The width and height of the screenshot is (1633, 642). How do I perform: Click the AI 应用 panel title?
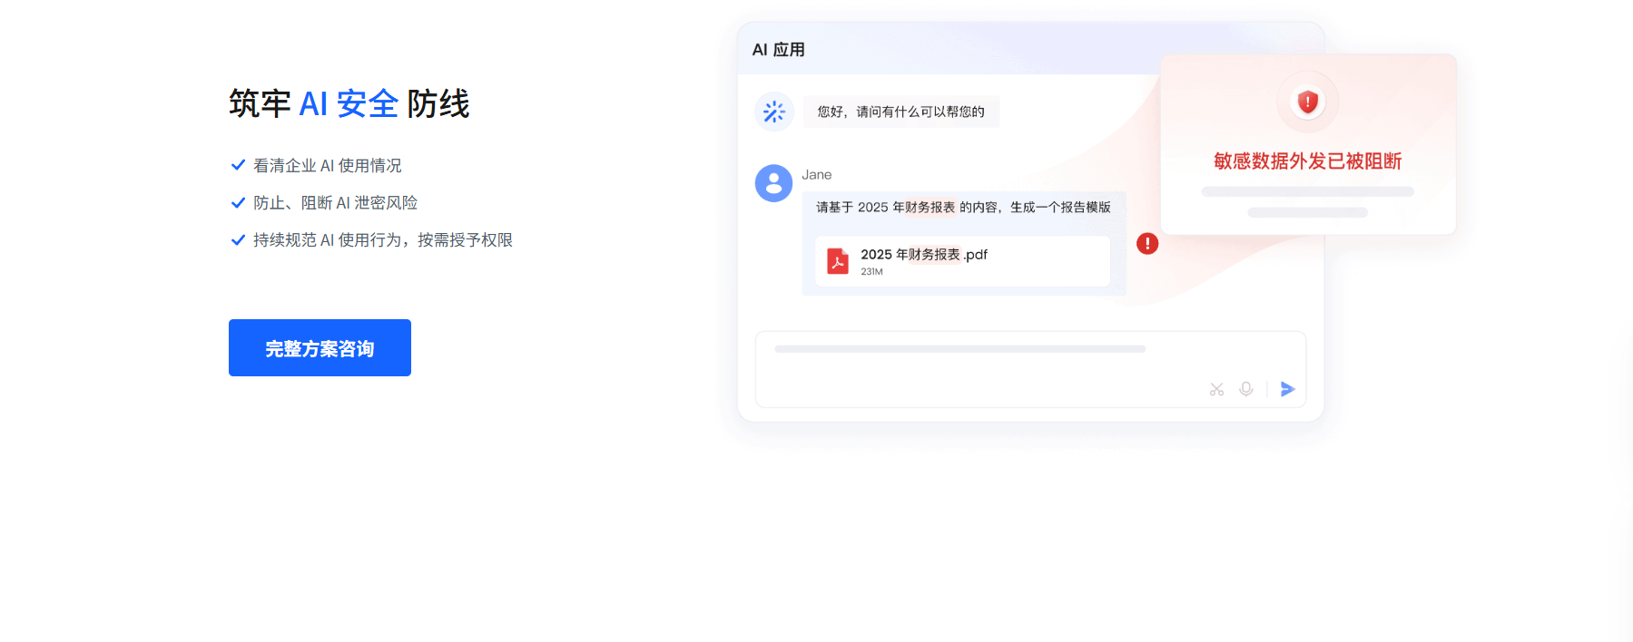pos(778,50)
